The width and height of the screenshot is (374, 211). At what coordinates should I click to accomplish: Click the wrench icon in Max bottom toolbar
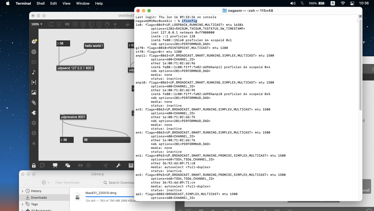click(x=119, y=165)
